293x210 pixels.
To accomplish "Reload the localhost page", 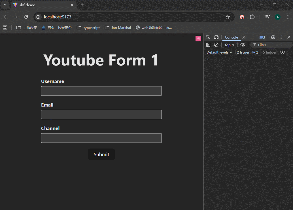I will pyautogui.click(x=26, y=17).
